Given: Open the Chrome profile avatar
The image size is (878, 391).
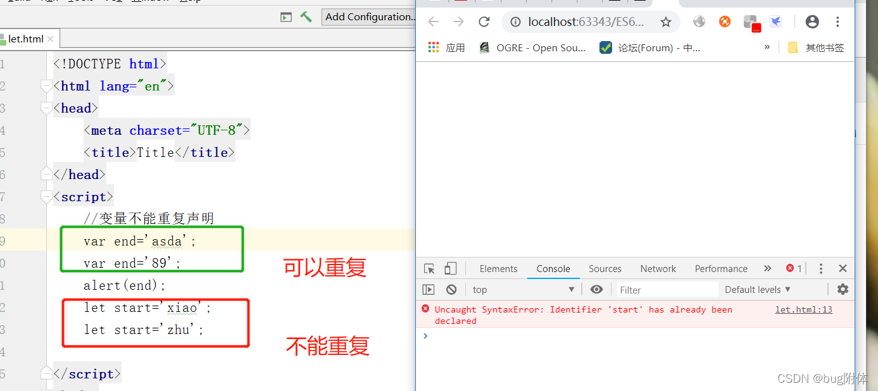Looking at the screenshot, I should tap(812, 22).
